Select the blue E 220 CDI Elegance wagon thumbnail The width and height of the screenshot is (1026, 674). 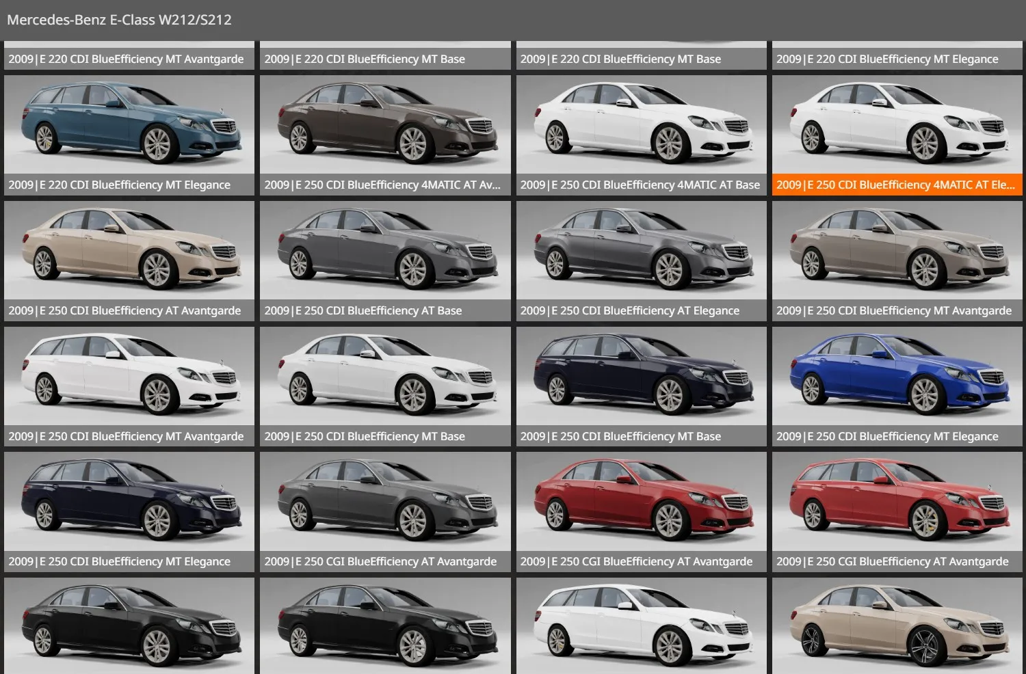click(129, 124)
